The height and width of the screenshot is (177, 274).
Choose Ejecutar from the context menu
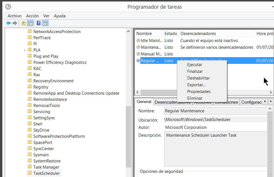pyautogui.click(x=195, y=65)
